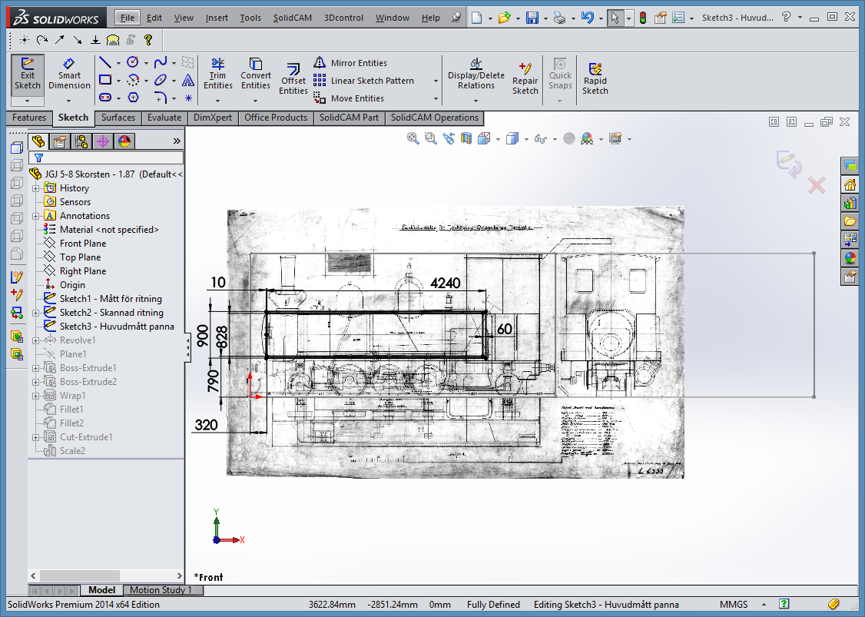Select the Corner Rectangle tool
Viewport: 865px width, 617px height.
click(104, 80)
